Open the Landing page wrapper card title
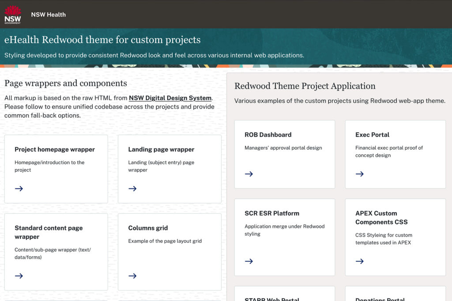This screenshot has width=452, height=301. point(161,149)
